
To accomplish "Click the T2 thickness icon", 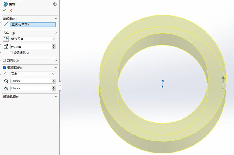I will (6, 88).
